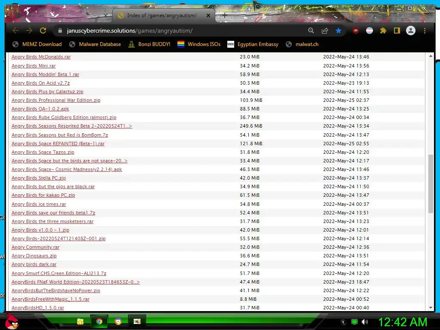Open Angry Birds Plus by Galactuz.zip
The height and width of the screenshot is (330, 440).
click(x=47, y=92)
